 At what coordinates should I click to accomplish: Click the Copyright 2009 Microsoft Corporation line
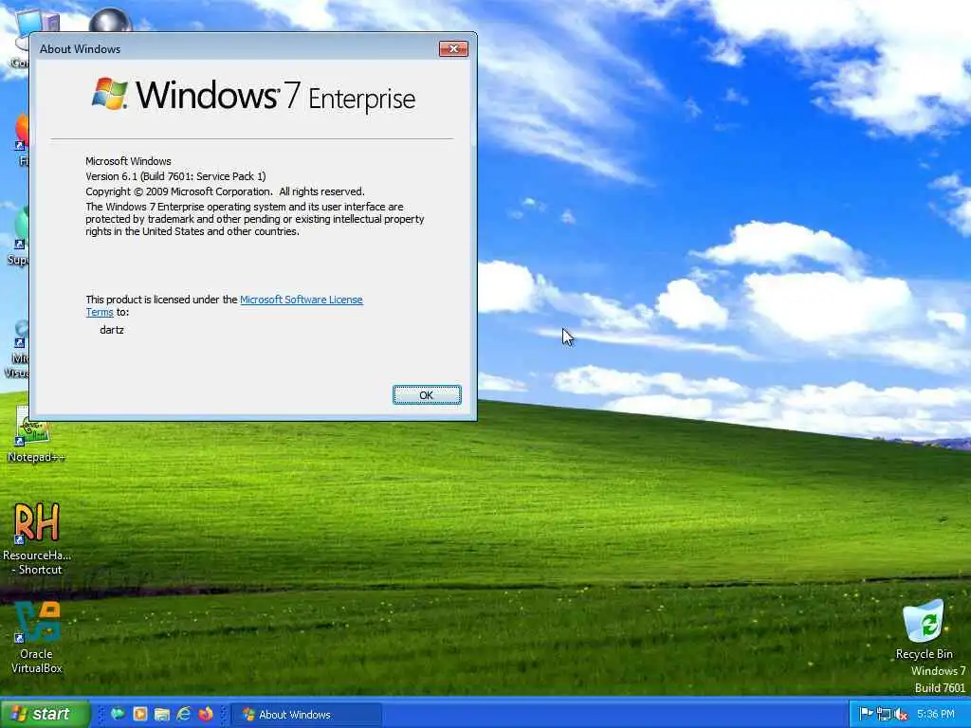tap(225, 191)
